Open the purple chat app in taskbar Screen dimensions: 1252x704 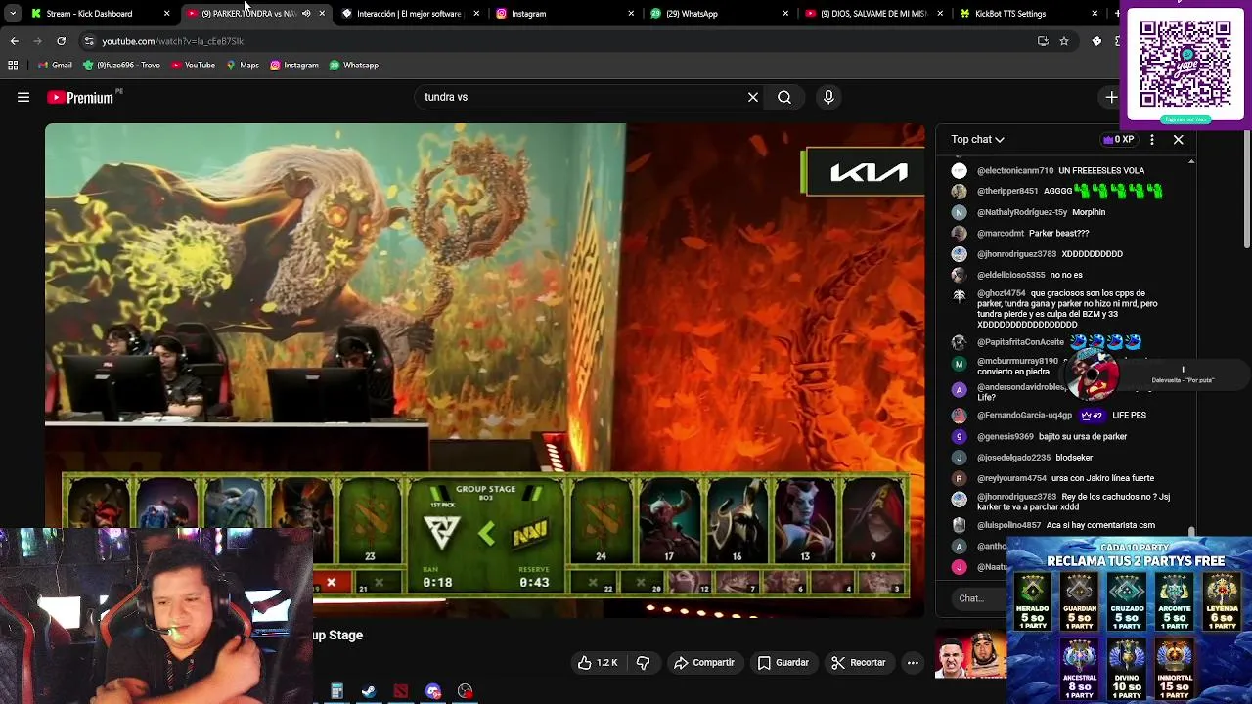[433, 691]
